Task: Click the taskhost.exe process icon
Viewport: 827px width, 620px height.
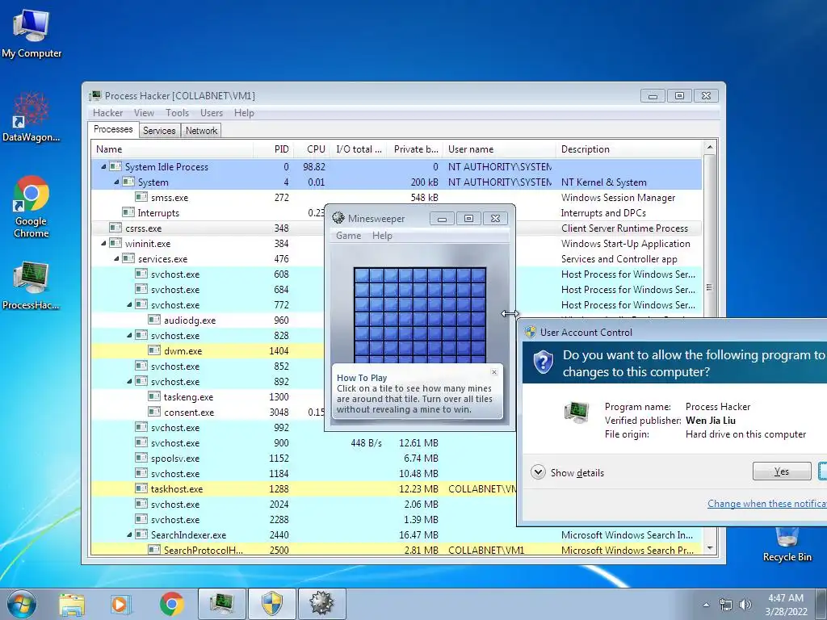Action: tap(141, 488)
